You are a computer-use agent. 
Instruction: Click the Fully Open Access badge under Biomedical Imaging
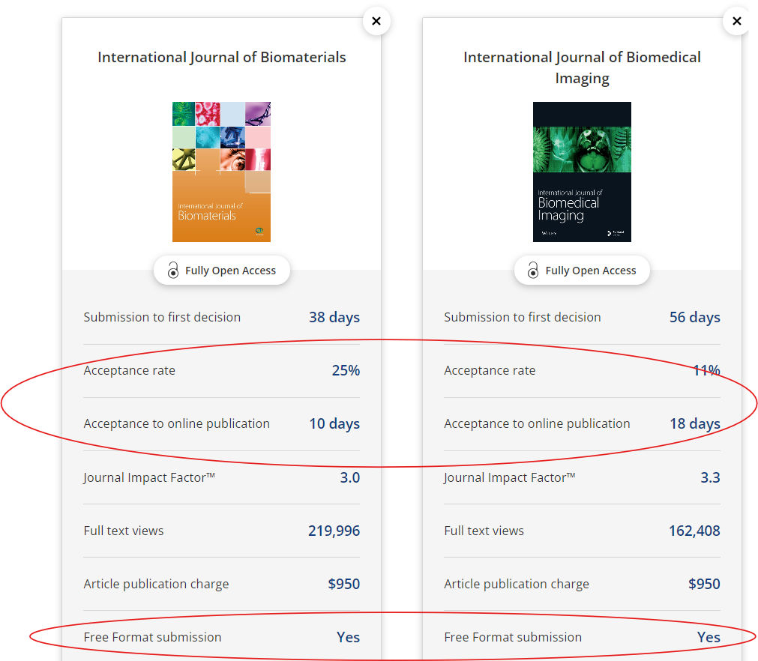pyautogui.click(x=582, y=271)
